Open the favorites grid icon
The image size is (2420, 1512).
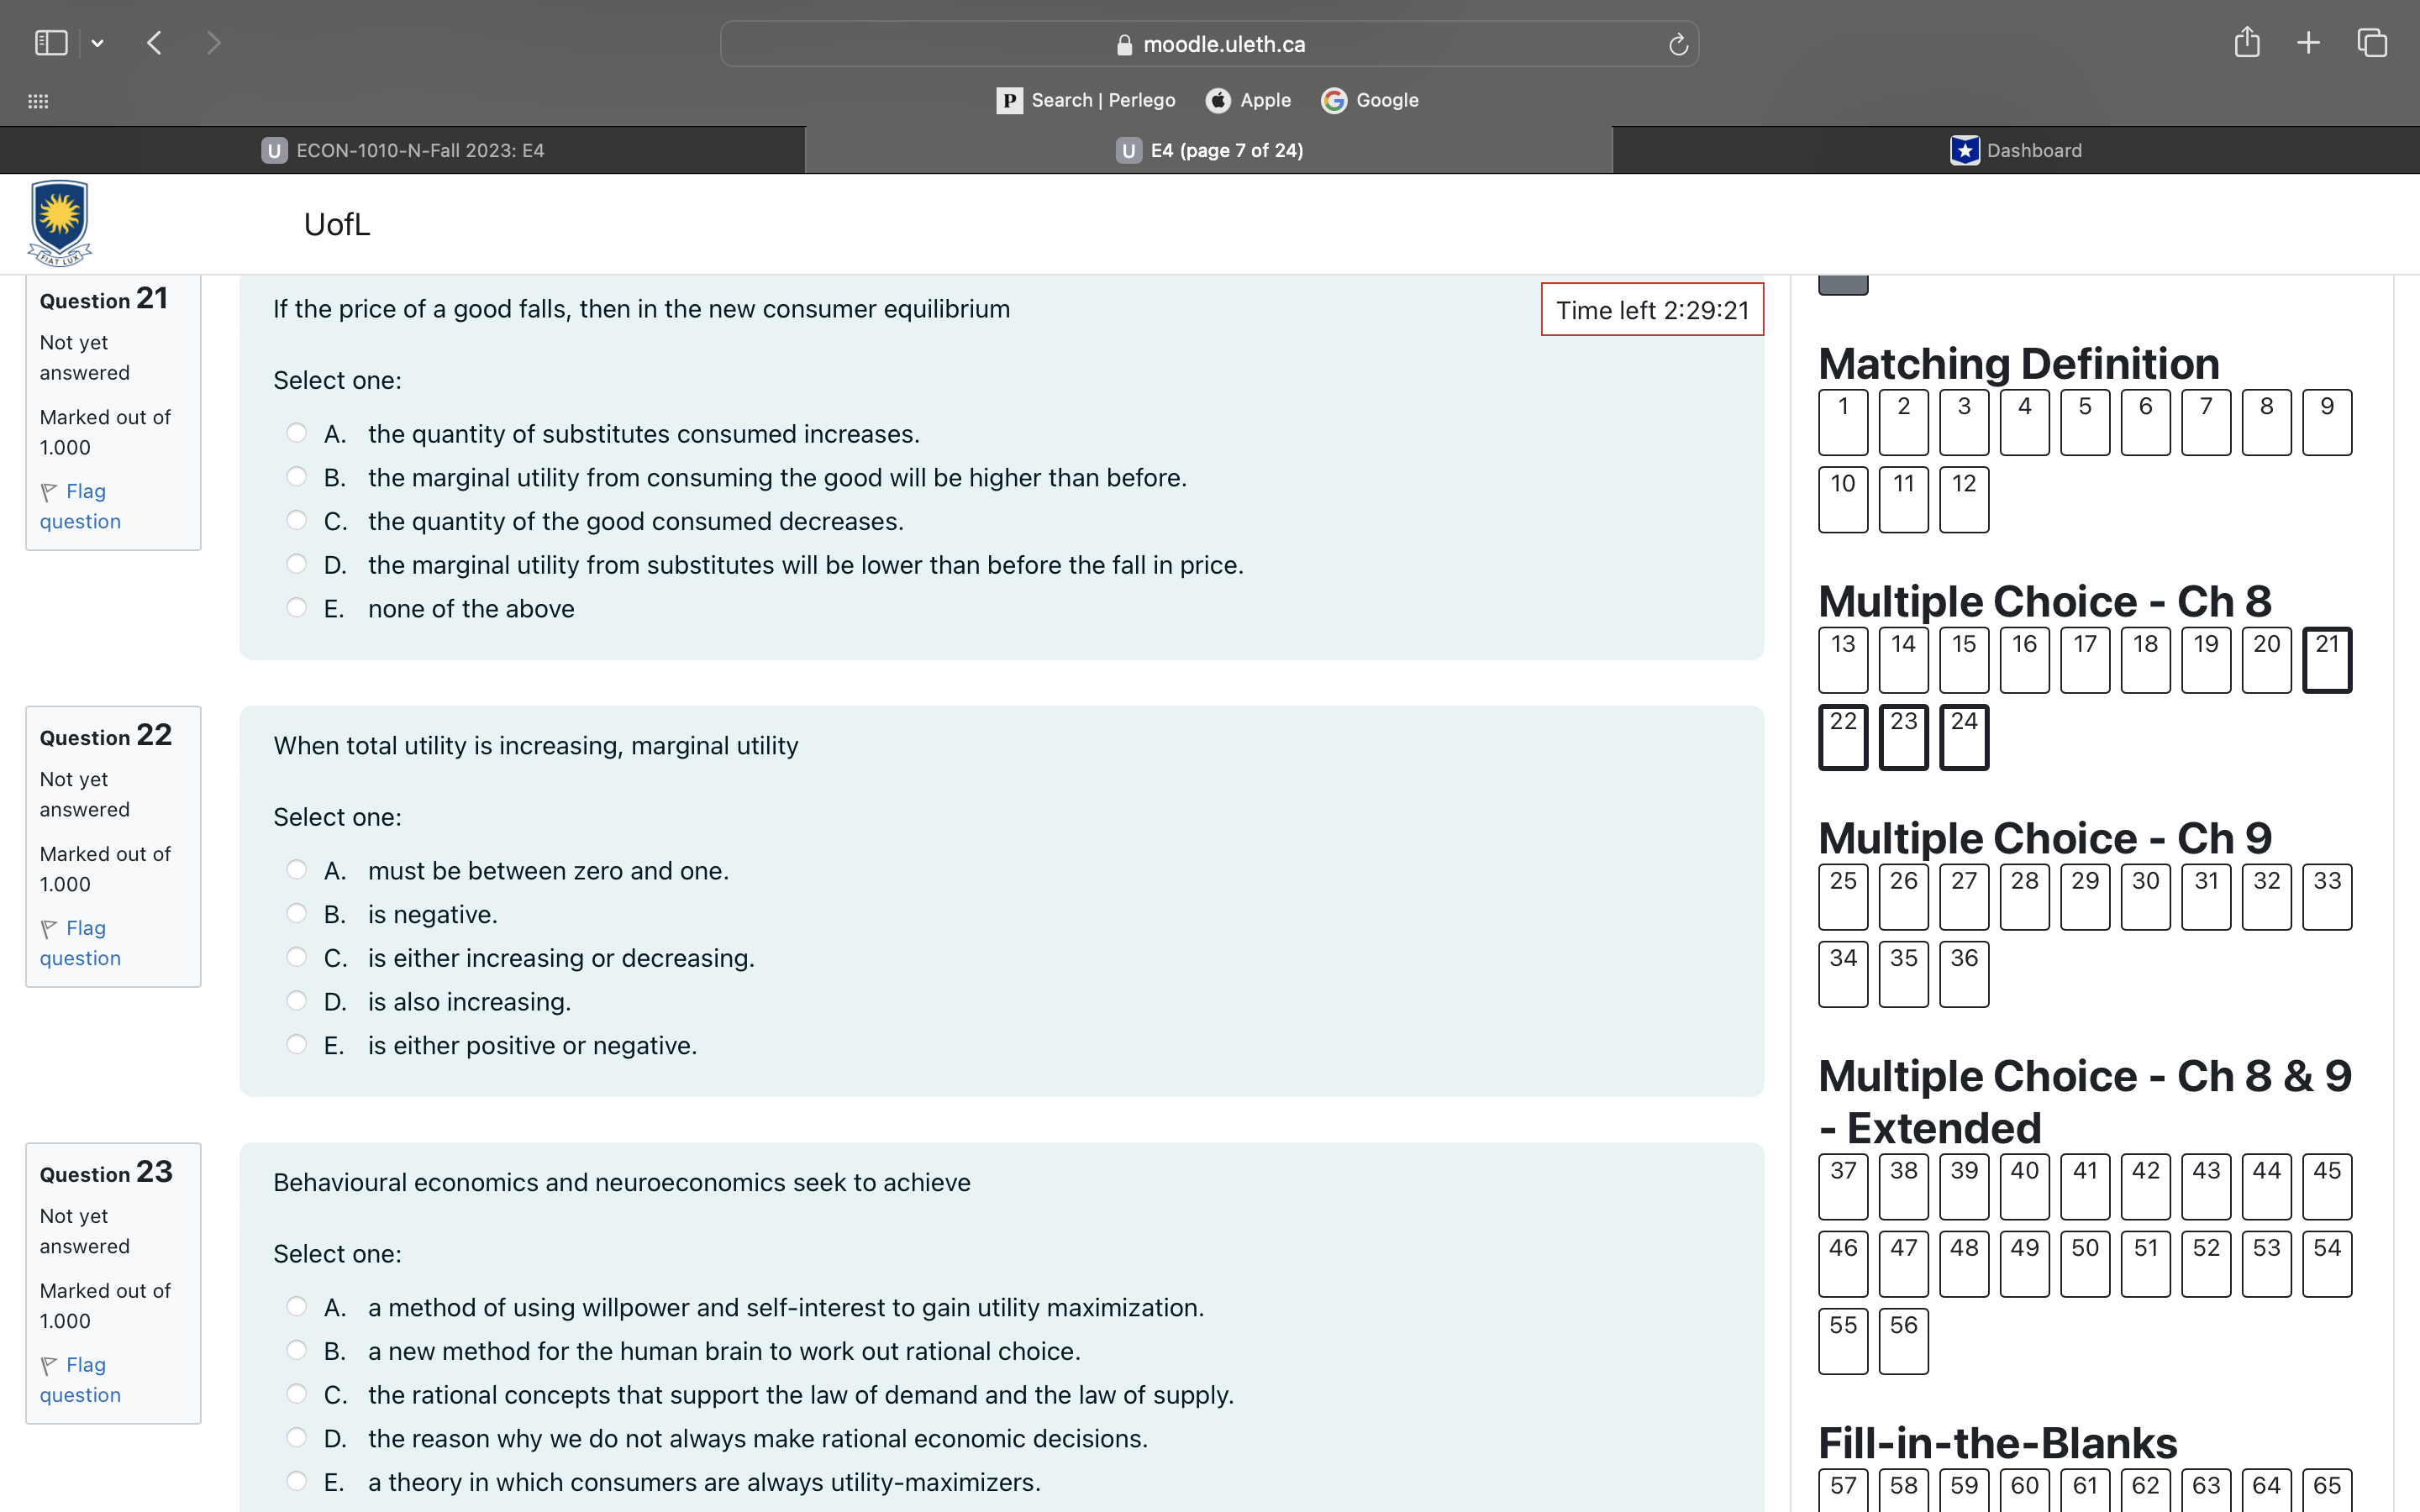(x=38, y=101)
